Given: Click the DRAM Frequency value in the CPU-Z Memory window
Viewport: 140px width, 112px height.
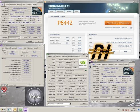Looking at the screenshot, I should tap(26, 61).
